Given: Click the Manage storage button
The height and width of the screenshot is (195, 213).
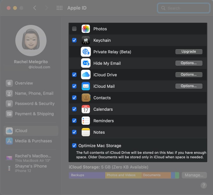Looking at the screenshot, I should pos(194,175).
